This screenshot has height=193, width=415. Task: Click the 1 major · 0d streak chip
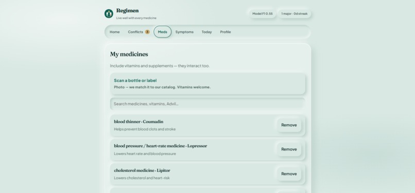pos(295,14)
